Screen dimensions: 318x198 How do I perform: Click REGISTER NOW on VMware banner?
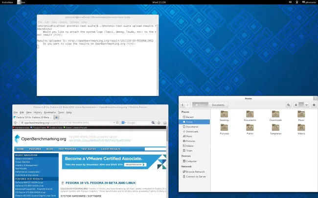point(135,165)
